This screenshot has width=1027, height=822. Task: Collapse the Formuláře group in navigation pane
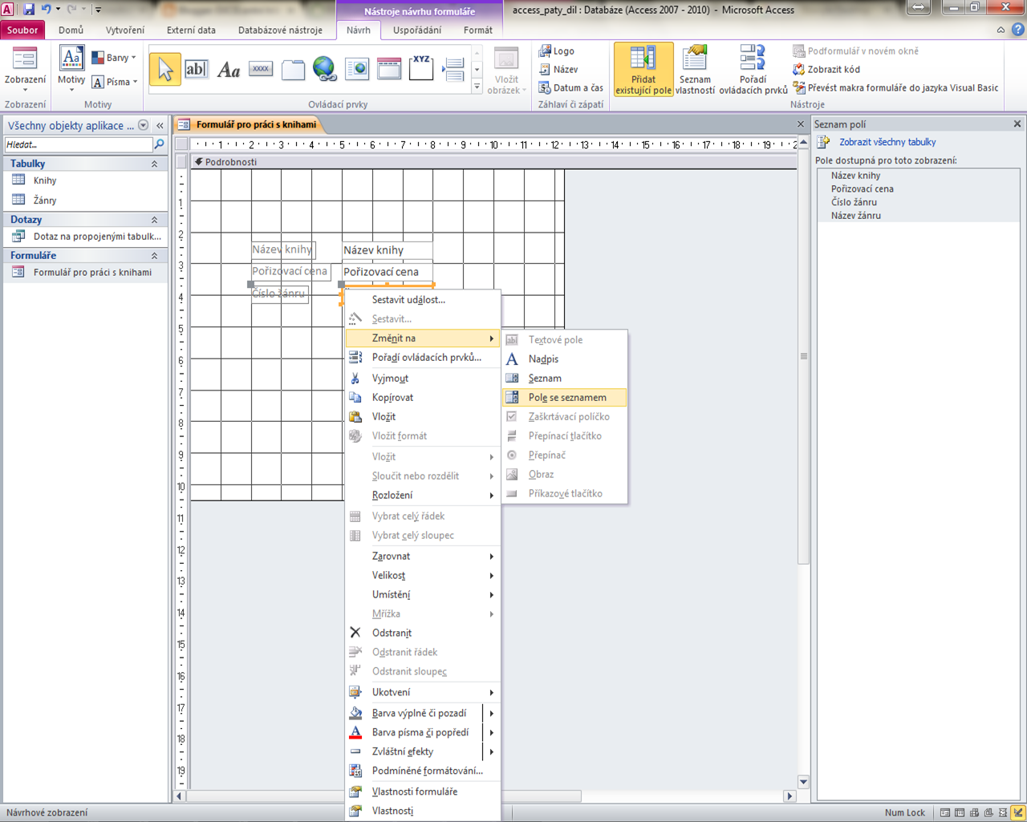point(154,256)
